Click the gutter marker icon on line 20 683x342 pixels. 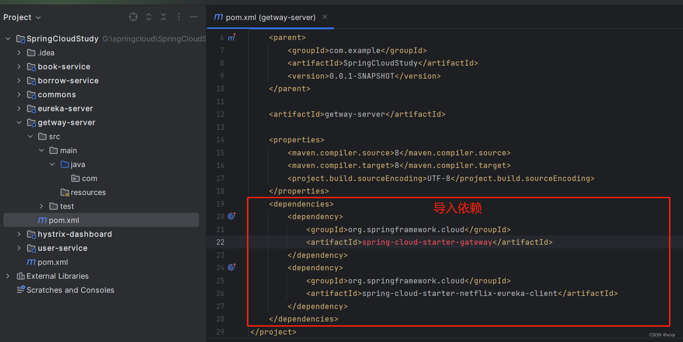point(232,216)
